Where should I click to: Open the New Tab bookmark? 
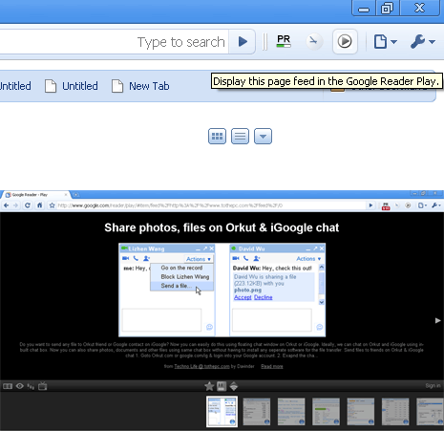[140, 86]
